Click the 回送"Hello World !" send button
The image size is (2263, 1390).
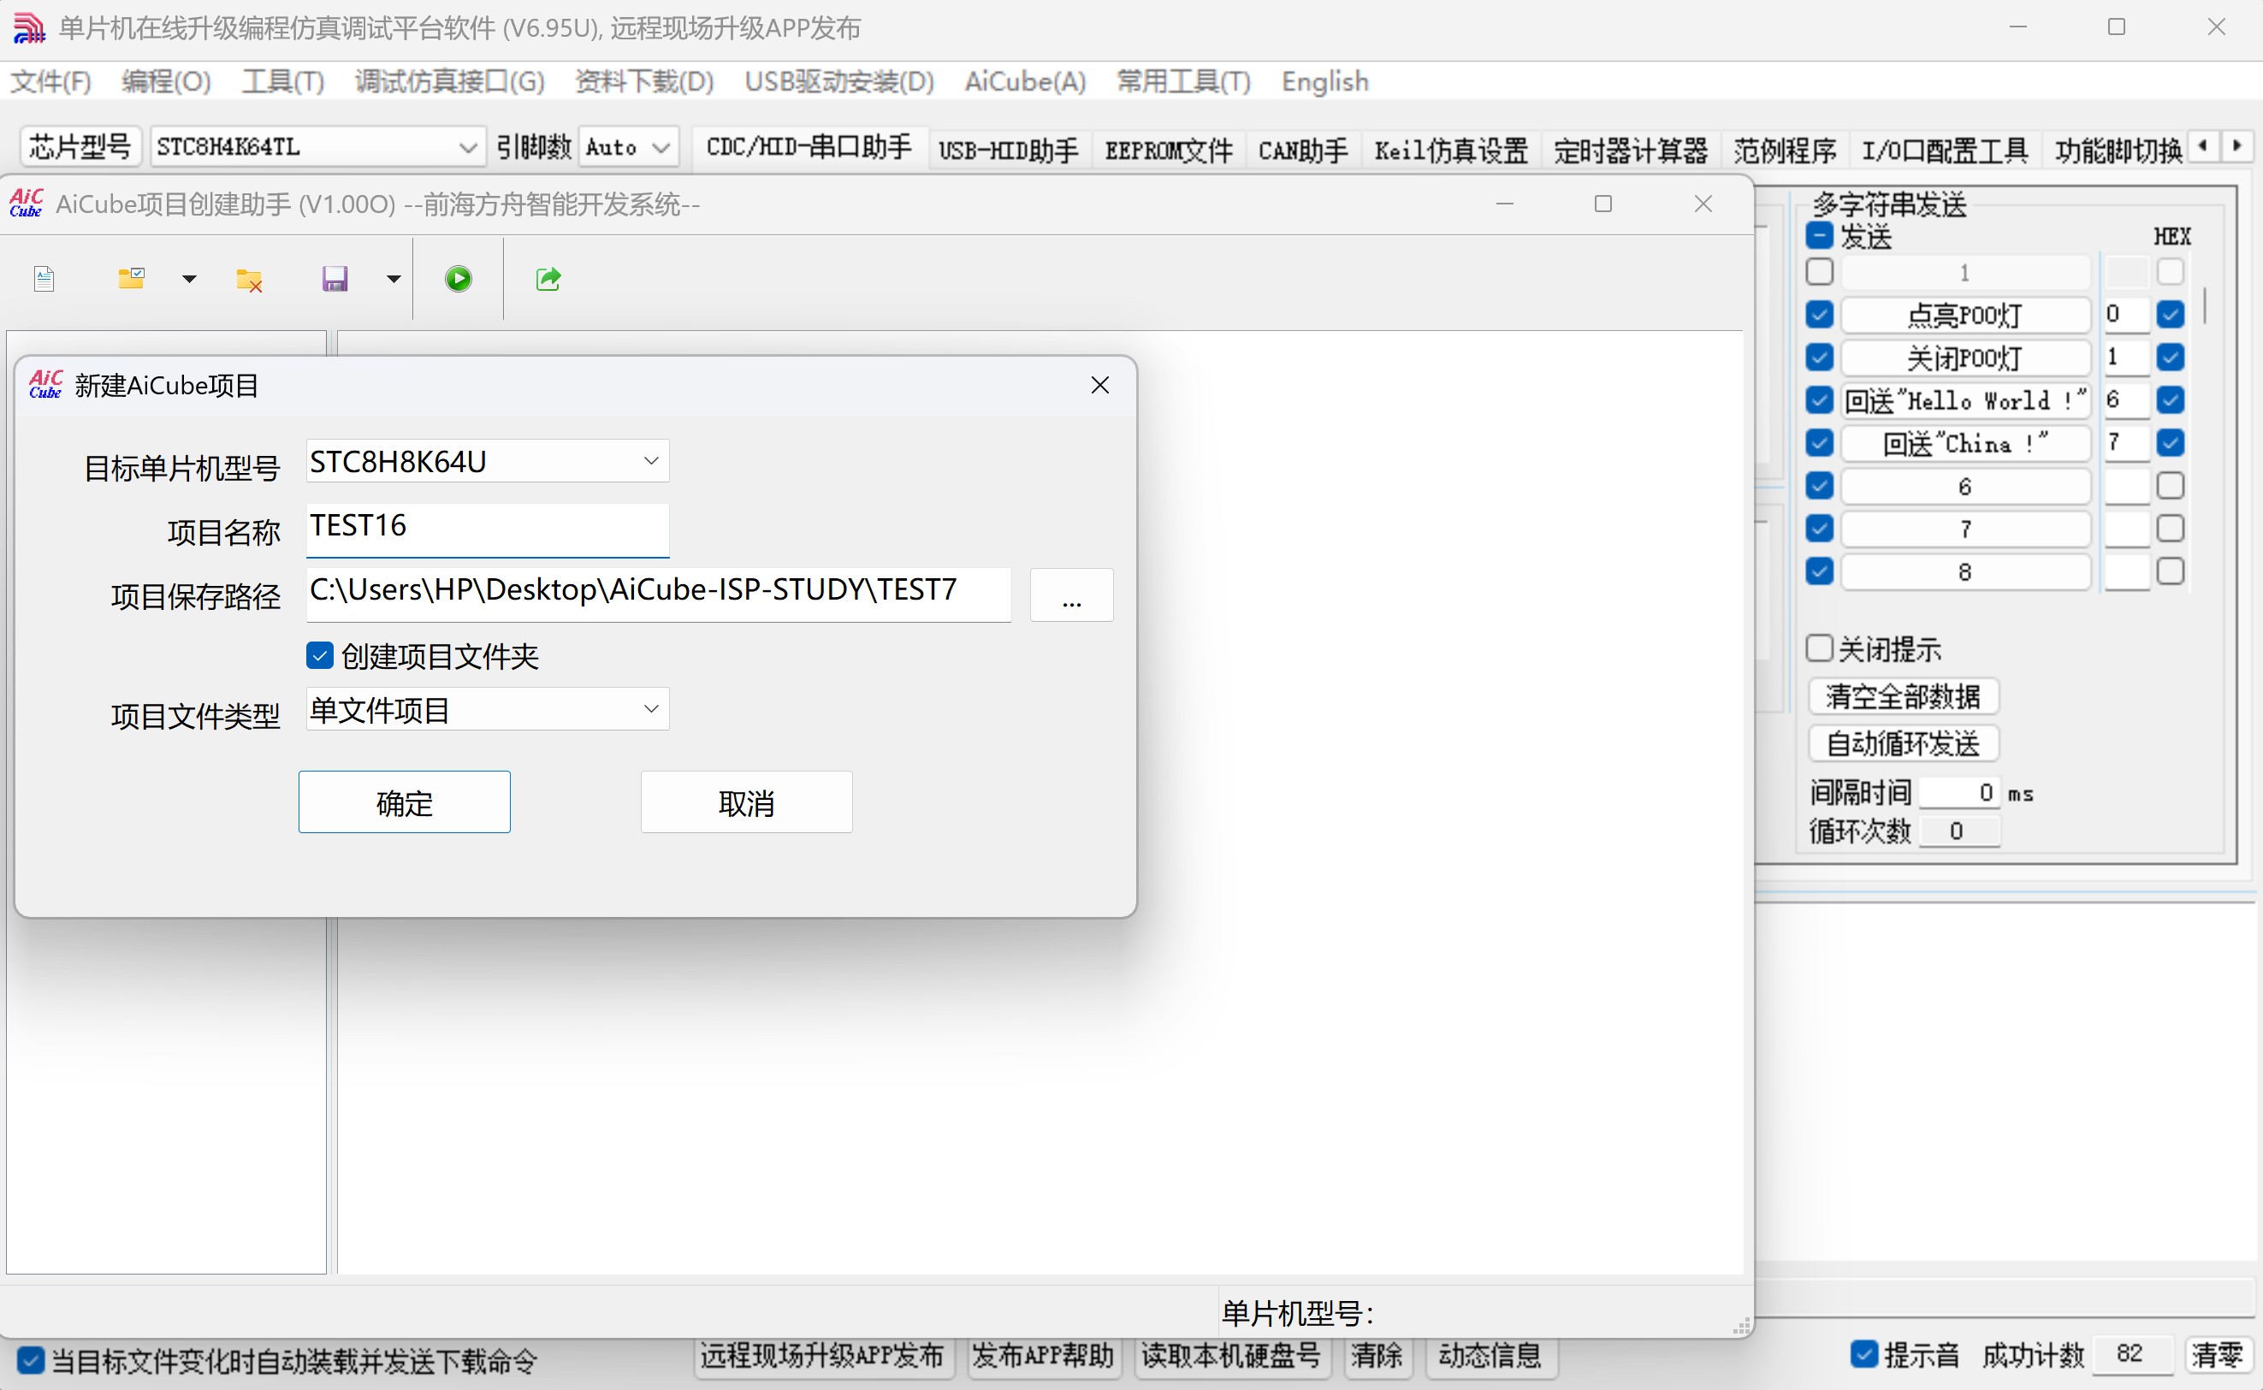pos(1965,400)
